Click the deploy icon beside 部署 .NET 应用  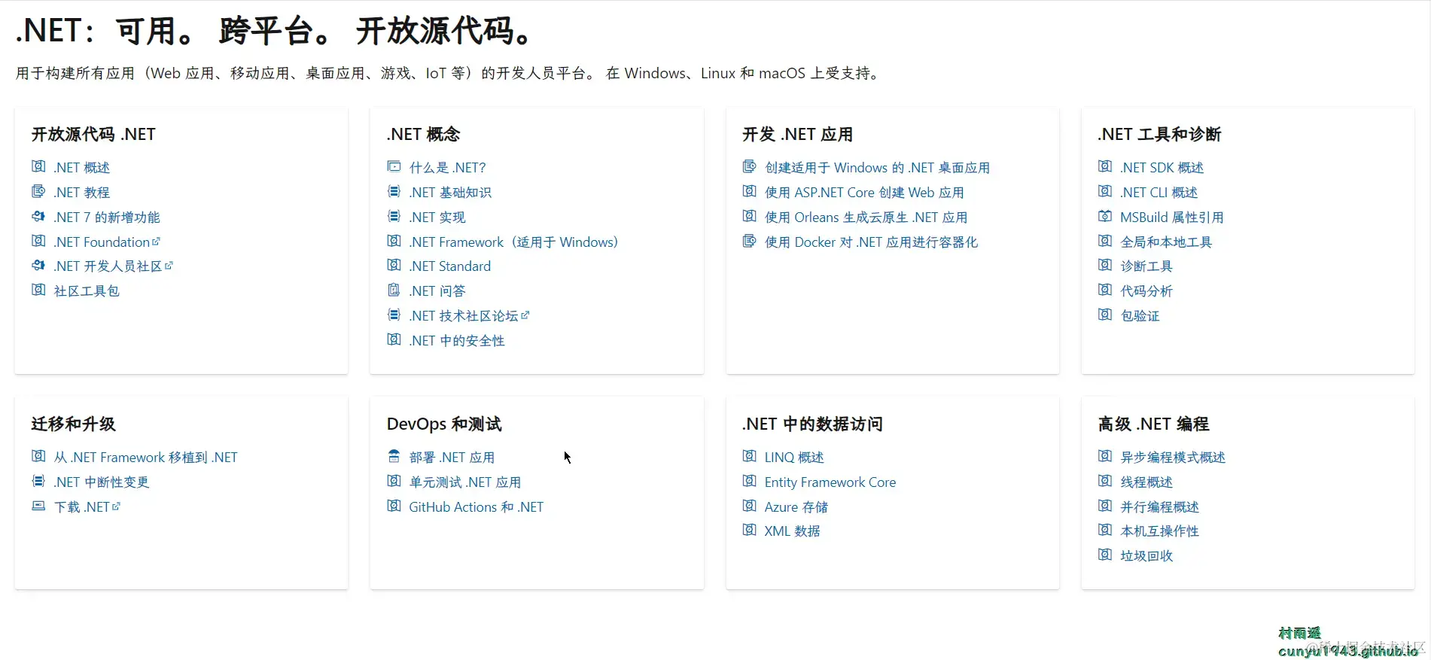click(394, 456)
